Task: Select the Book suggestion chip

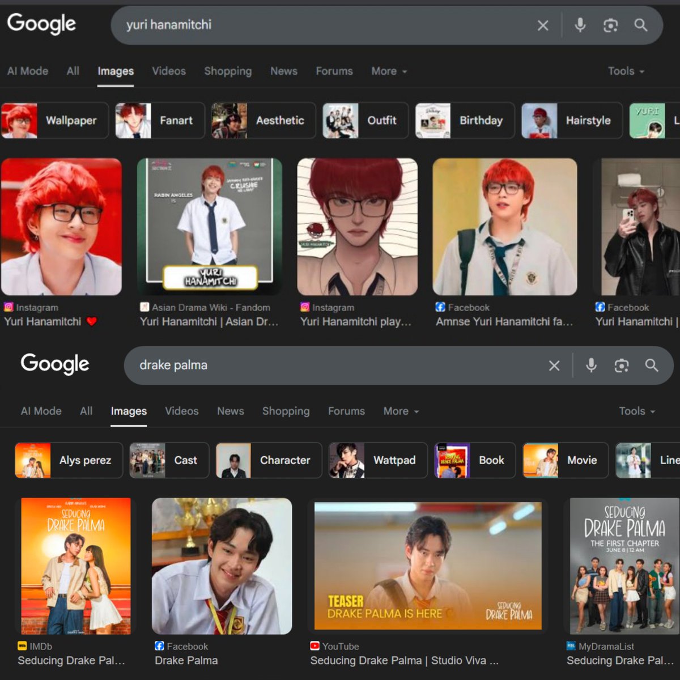Action: [475, 460]
